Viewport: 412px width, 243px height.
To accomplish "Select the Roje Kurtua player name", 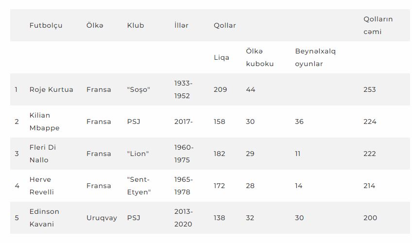I will click(x=51, y=89).
